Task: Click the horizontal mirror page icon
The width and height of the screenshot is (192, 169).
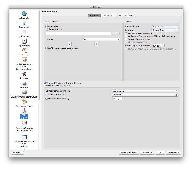Action: [69, 44]
